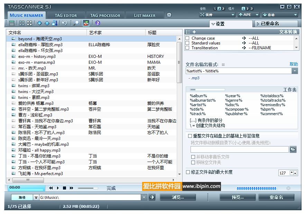Select disc number format 2
The height and width of the screenshot is (214, 305).
[248, 9]
